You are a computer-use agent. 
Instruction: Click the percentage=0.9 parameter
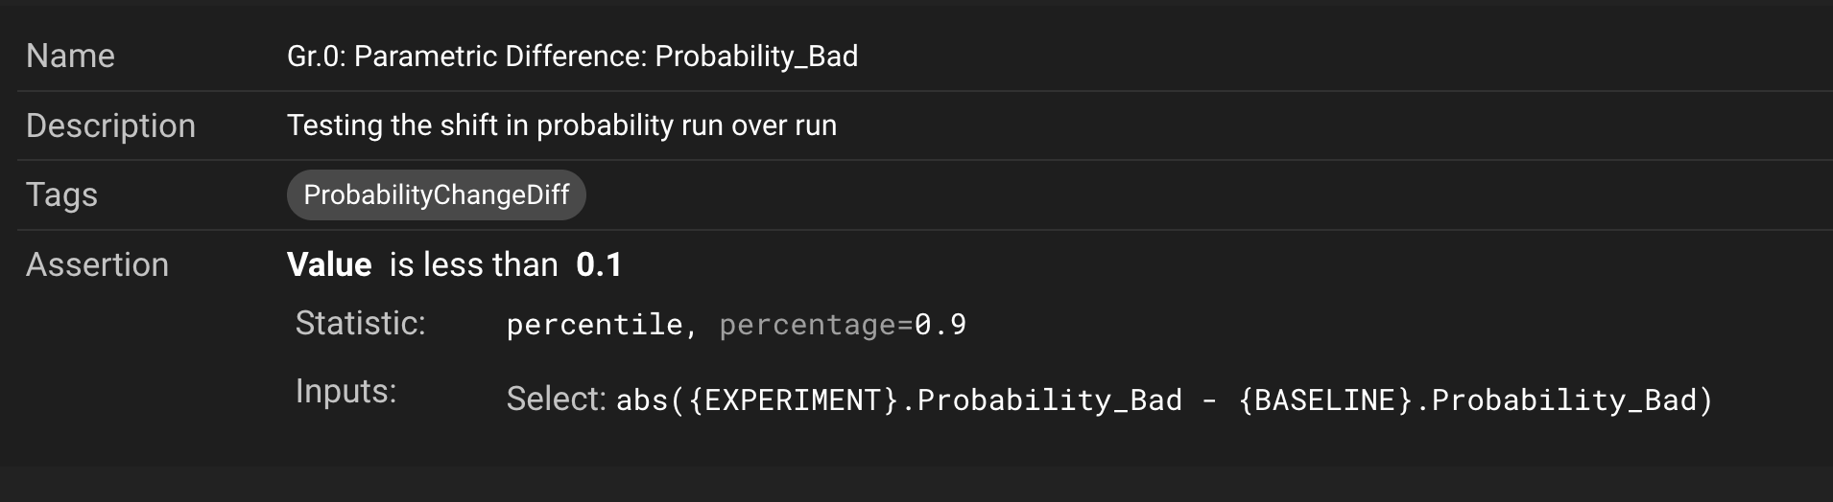(x=843, y=325)
